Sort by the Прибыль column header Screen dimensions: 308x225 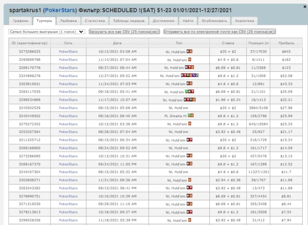click(286, 43)
